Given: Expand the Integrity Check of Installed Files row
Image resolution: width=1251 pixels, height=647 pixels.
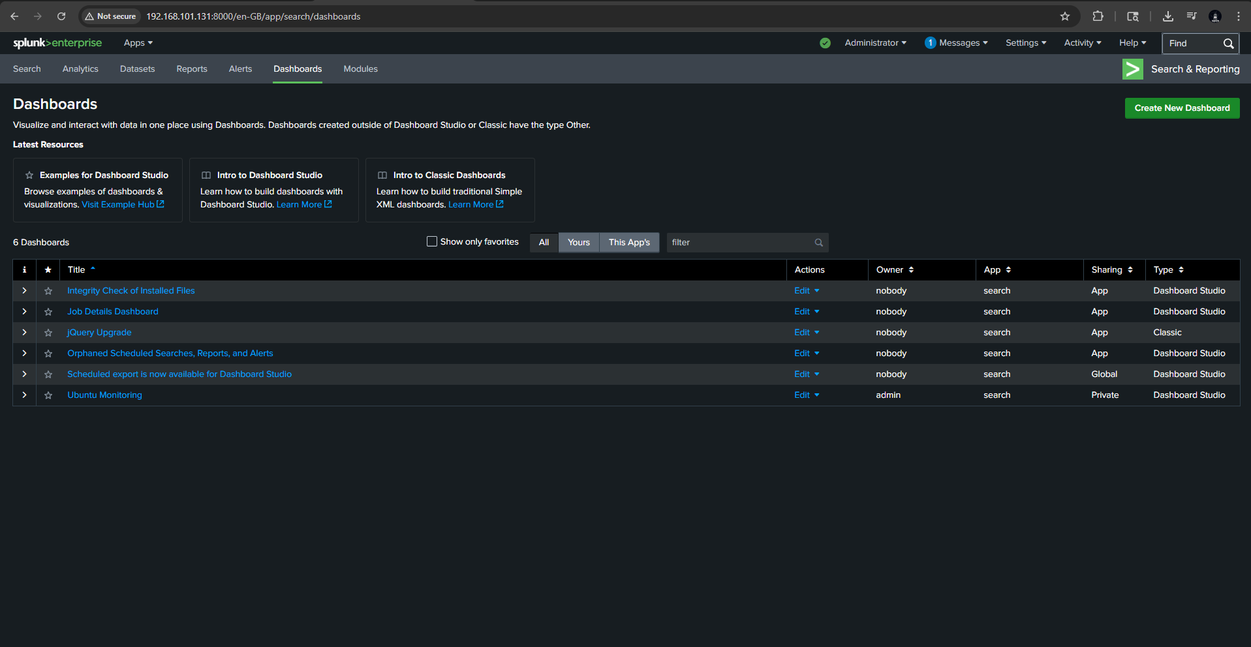Looking at the screenshot, I should (x=24, y=291).
